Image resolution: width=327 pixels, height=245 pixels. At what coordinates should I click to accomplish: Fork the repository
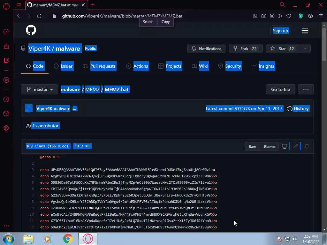point(246,48)
